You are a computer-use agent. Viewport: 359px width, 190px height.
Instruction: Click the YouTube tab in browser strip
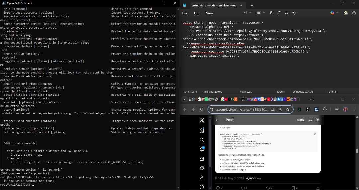coord(226,99)
